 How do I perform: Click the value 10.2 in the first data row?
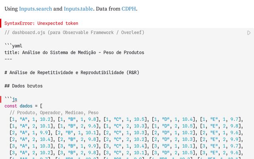coord(45,119)
